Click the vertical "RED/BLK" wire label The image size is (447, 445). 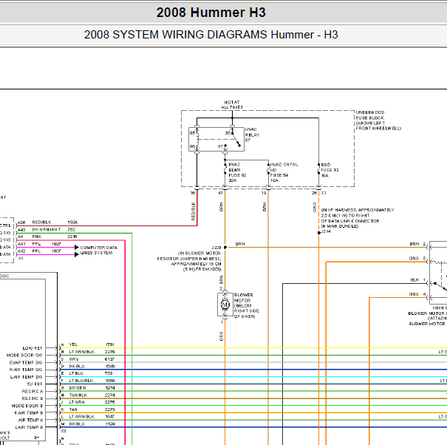point(193,211)
